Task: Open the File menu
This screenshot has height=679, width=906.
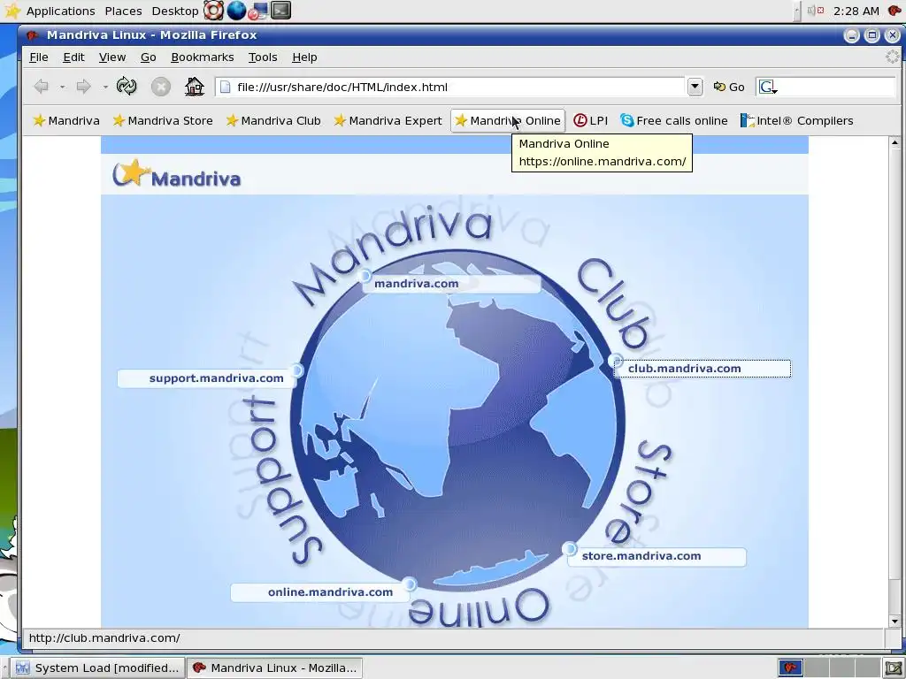Action: (x=39, y=57)
